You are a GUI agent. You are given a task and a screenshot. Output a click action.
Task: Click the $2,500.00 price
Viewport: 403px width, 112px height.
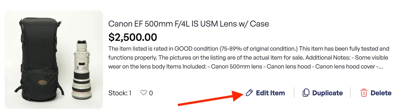click(x=132, y=37)
